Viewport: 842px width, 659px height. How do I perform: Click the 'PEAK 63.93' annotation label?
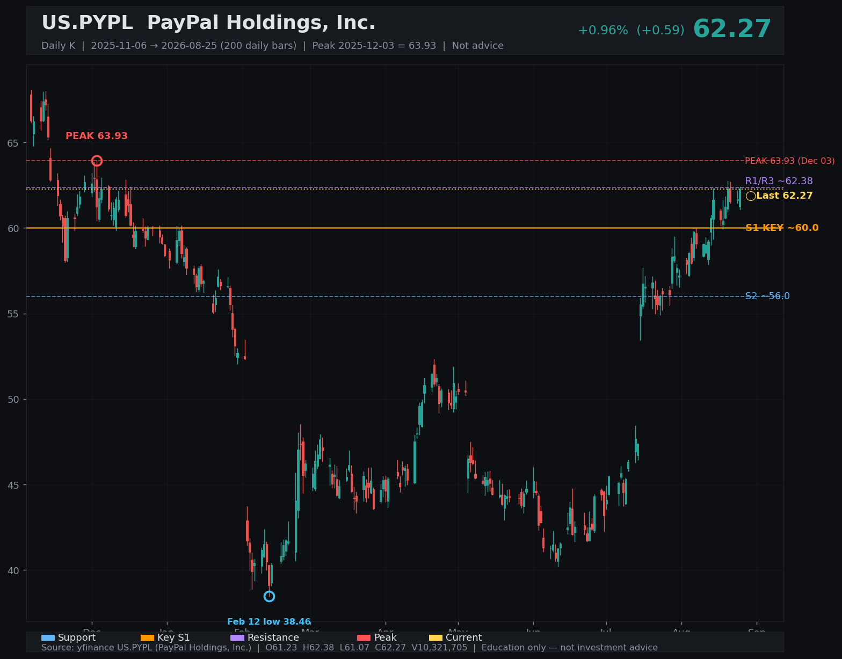pos(97,136)
